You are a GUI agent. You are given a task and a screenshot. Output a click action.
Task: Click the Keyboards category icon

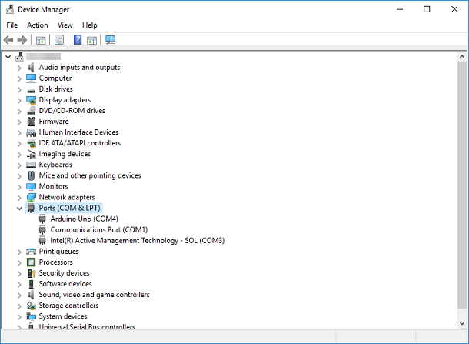click(32, 165)
